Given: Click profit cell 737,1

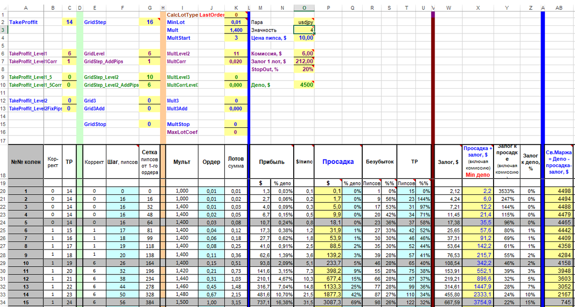Looking at the screenshot, I should pos(261,302).
